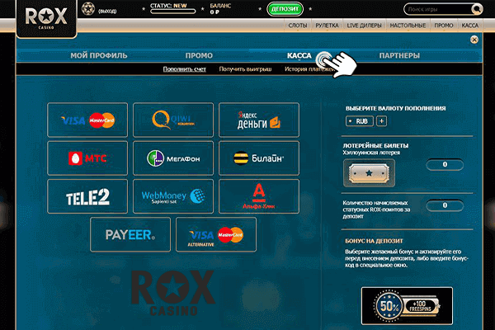The width and height of the screenshot is (495, 330).
Task: Pick MTS mobile payment option
Action: point(87,158)
